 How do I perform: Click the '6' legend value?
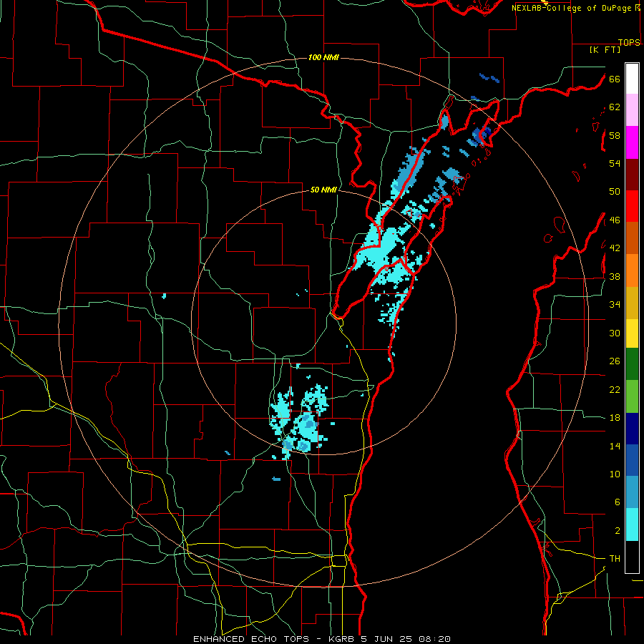[618, 502]
